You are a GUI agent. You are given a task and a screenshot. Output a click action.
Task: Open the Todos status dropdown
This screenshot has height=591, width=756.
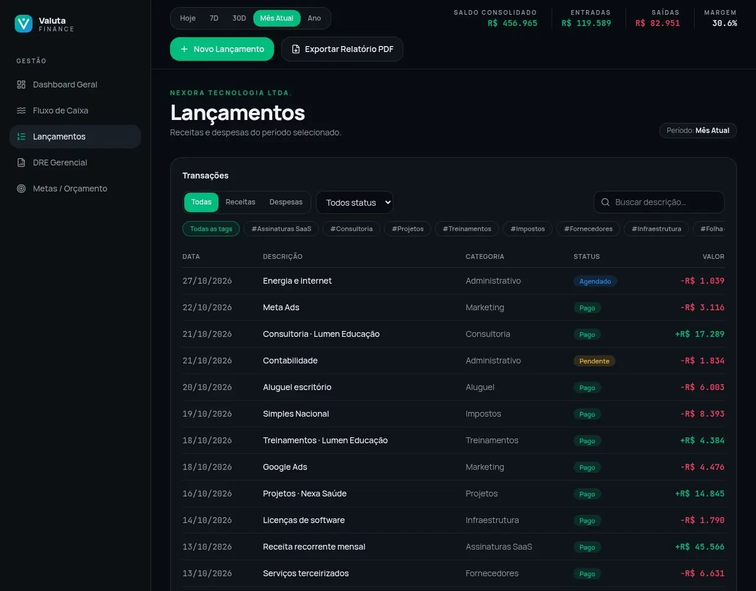point(354,202)
